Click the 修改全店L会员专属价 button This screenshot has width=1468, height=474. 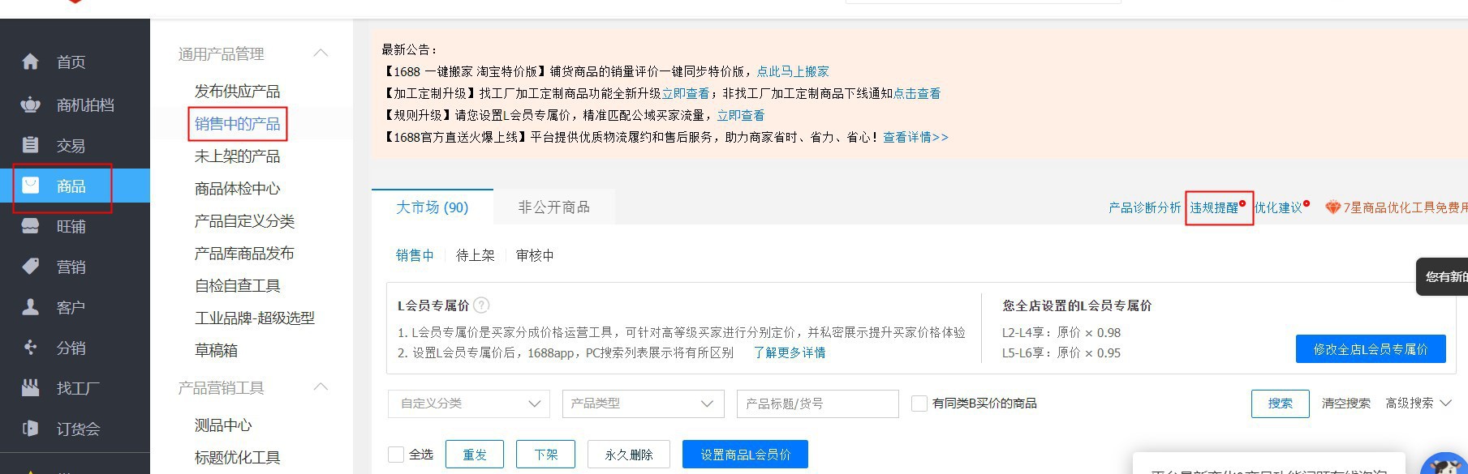click(1370, 349)
